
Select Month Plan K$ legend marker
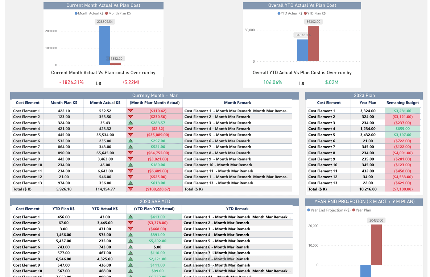coord(106,13)
